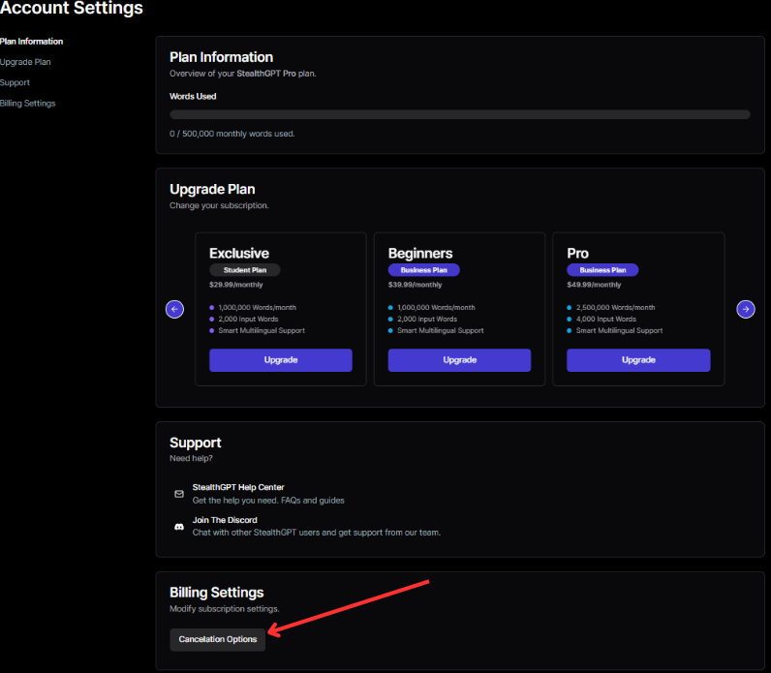Click the "$49.99/monthly" price text
The height and width of the screenshot is (673, 771).
[594, 285]
